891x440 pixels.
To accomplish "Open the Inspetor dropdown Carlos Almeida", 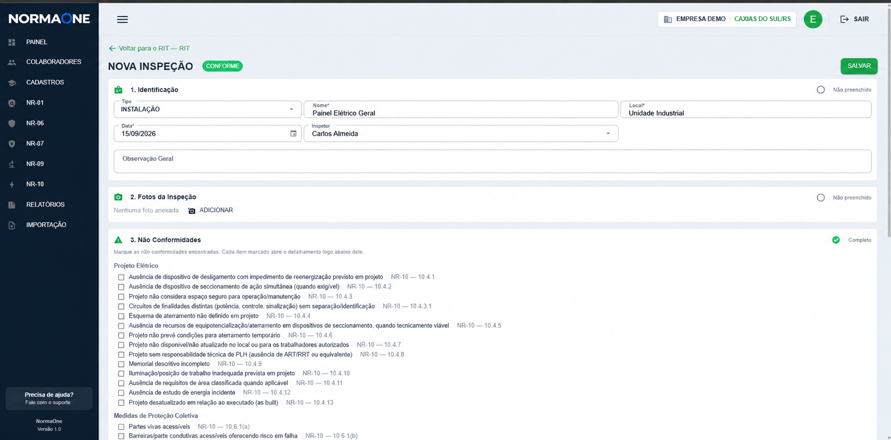I will point(461,133).
